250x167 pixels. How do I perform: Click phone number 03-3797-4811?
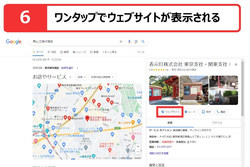click(164, 147)
